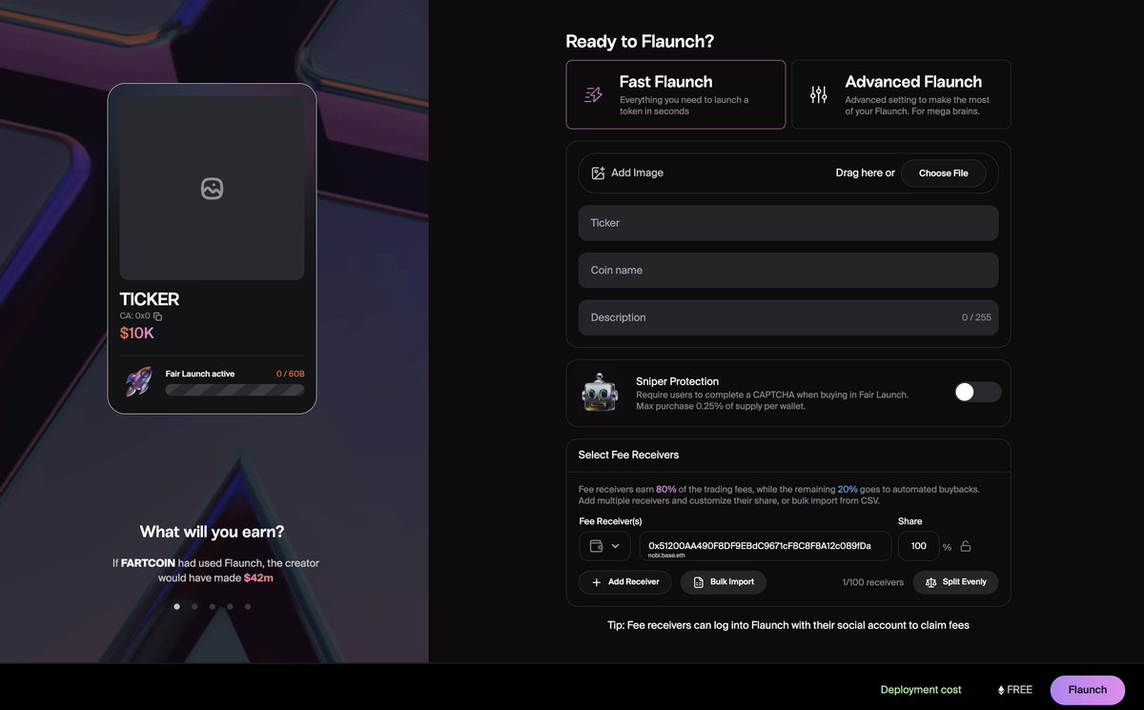
Task: Go to third carousel dot
Action: point(213,606)
